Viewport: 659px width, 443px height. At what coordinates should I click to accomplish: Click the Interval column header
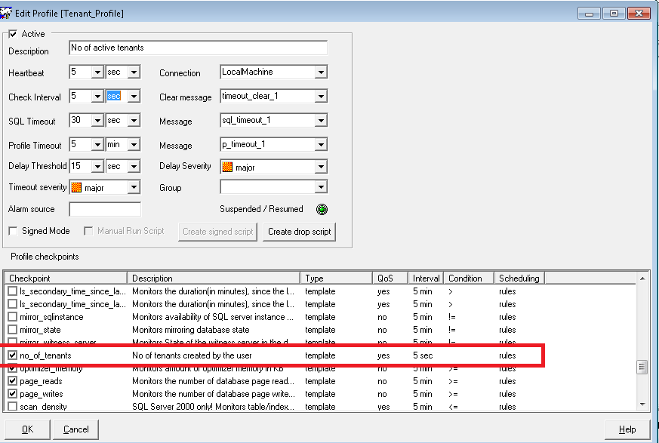click(x=425, y=278)
